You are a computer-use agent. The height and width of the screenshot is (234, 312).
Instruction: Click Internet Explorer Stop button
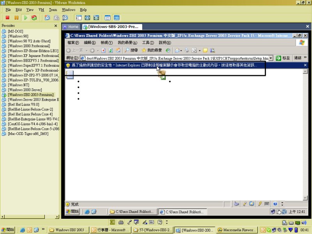tap(103, 50)
